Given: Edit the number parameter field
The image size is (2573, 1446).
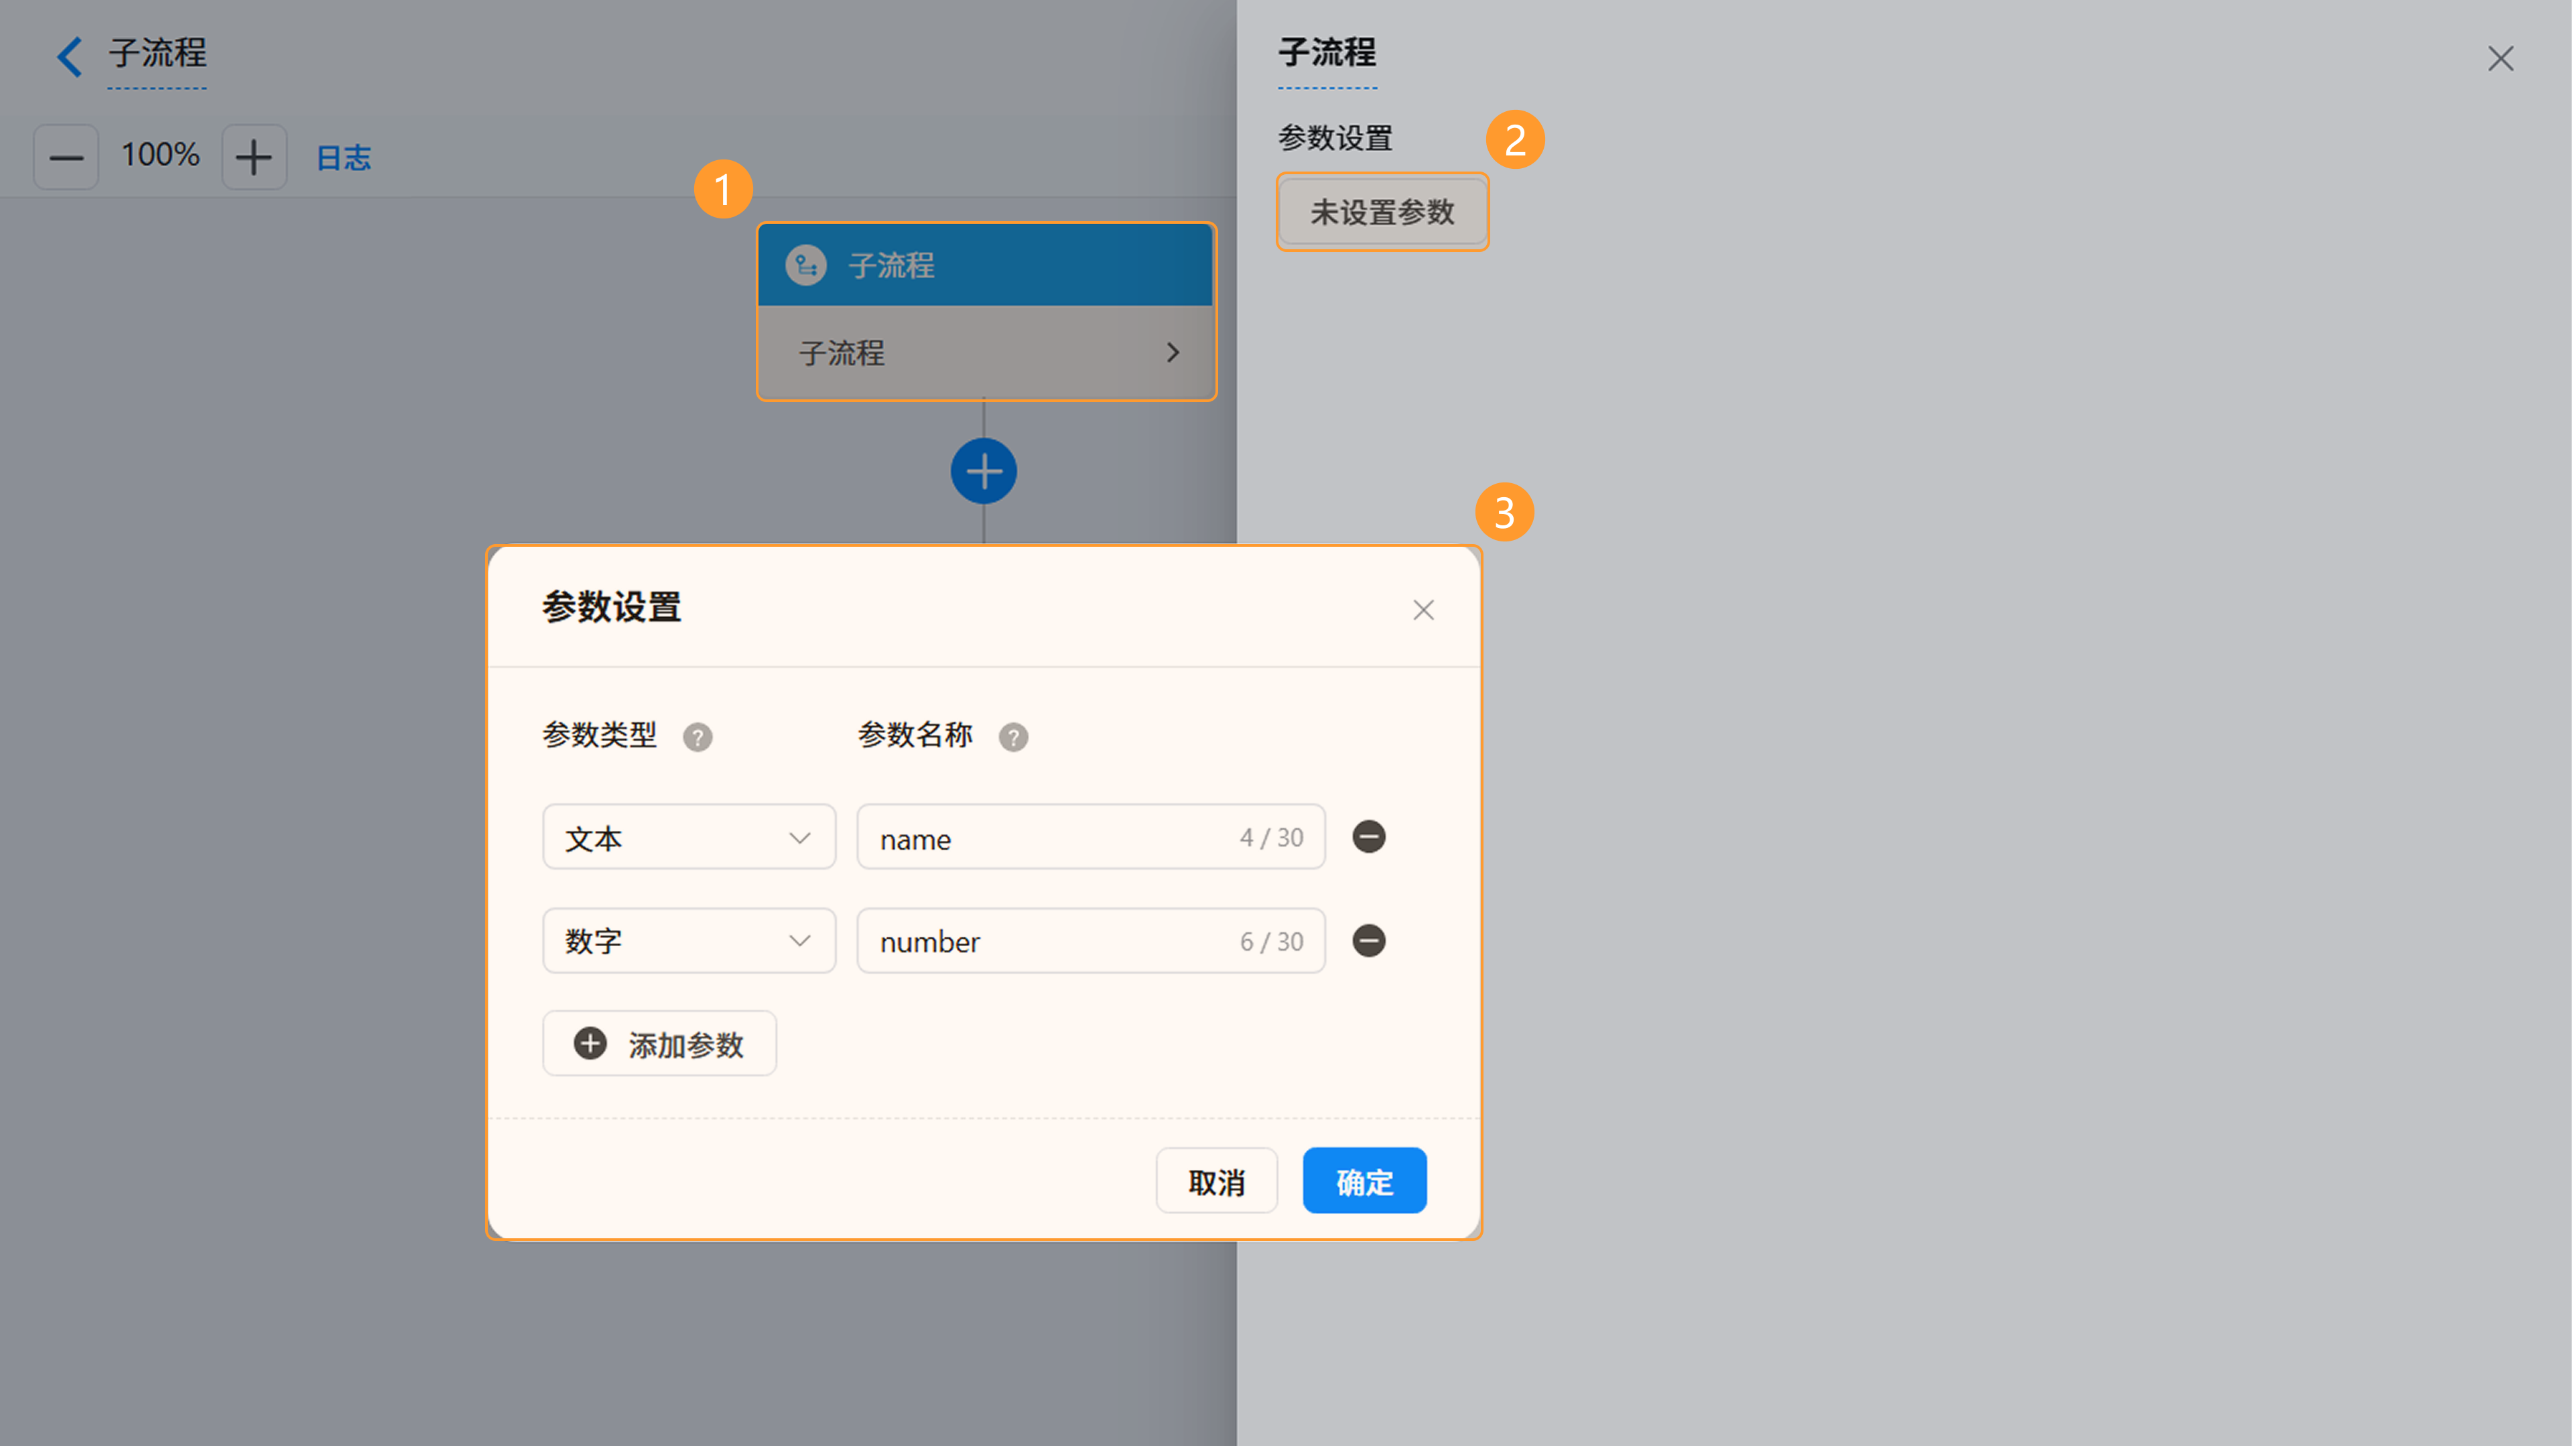Looking at the screenshot, I should (x=1091, y=941).
